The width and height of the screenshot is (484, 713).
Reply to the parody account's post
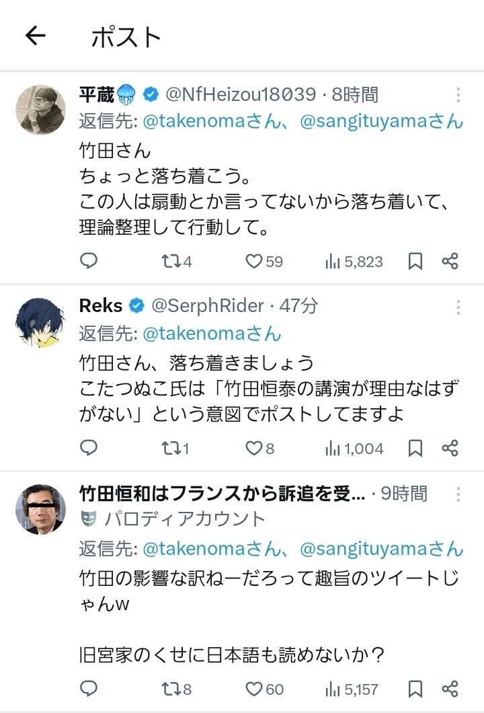[89, 689]
